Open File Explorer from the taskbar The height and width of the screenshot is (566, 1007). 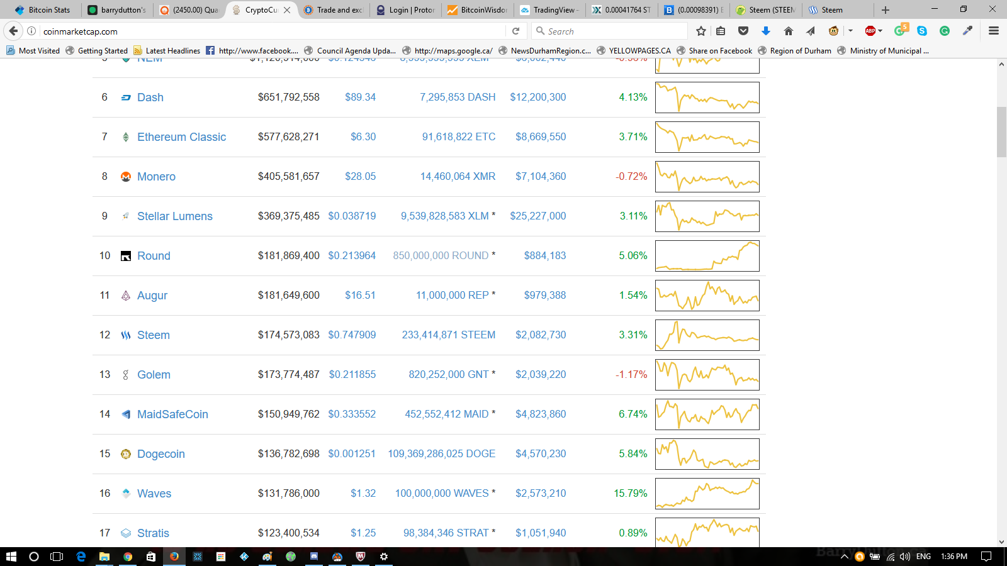pyautogui.click(x=104, y=557)
